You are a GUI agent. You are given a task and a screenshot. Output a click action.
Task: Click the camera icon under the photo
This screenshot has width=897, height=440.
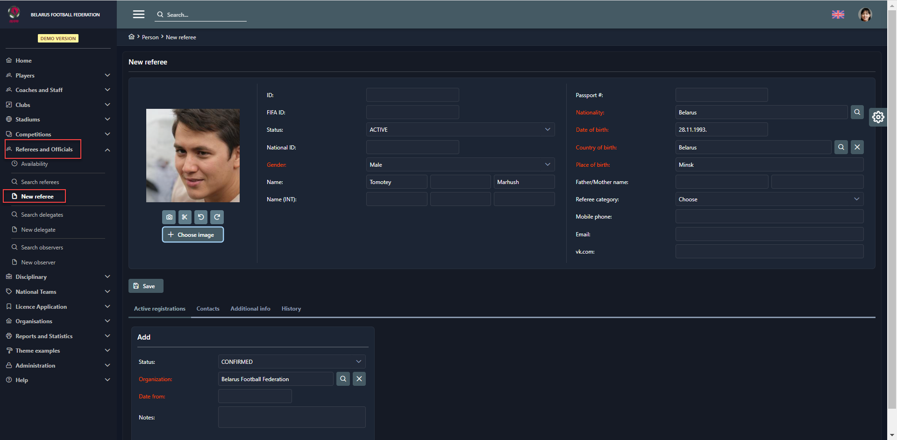pyautogui.click(x=169, y=217)
